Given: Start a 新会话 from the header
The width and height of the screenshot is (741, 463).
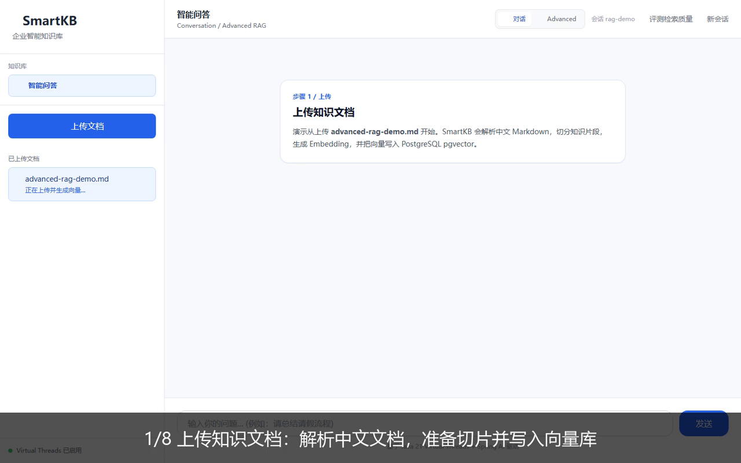Looking at the screenshot, I should 717,19.
